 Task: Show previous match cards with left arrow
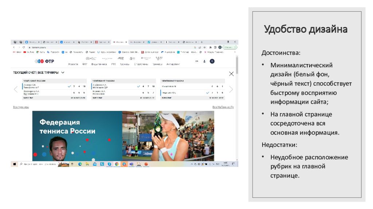click(x=16, y=89)
